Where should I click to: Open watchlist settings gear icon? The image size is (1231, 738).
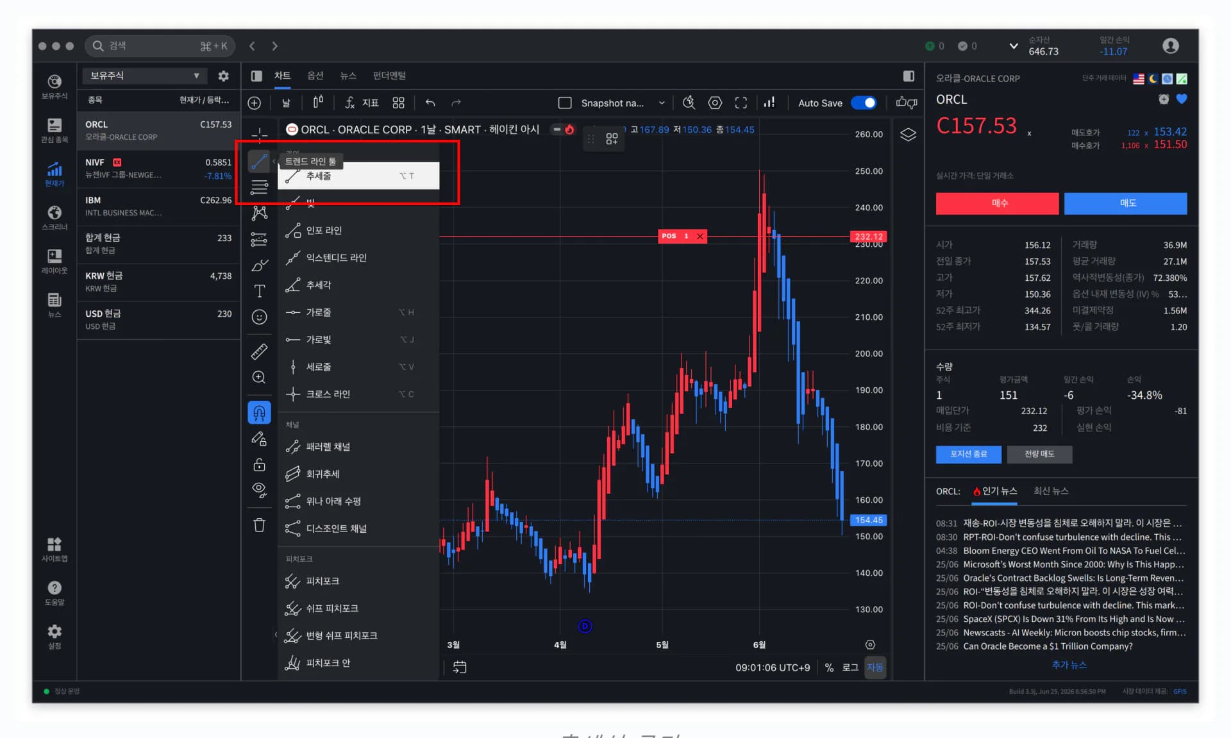[x=223, y=76]
